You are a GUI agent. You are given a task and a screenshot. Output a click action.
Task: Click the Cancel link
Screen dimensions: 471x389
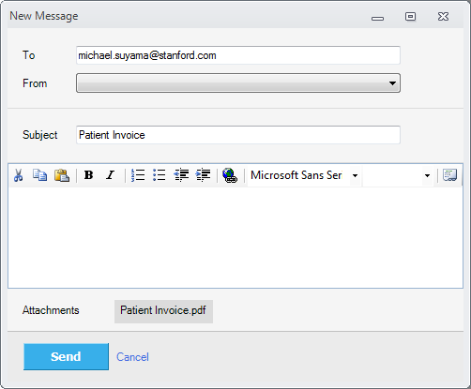click(x=132, y=357)
